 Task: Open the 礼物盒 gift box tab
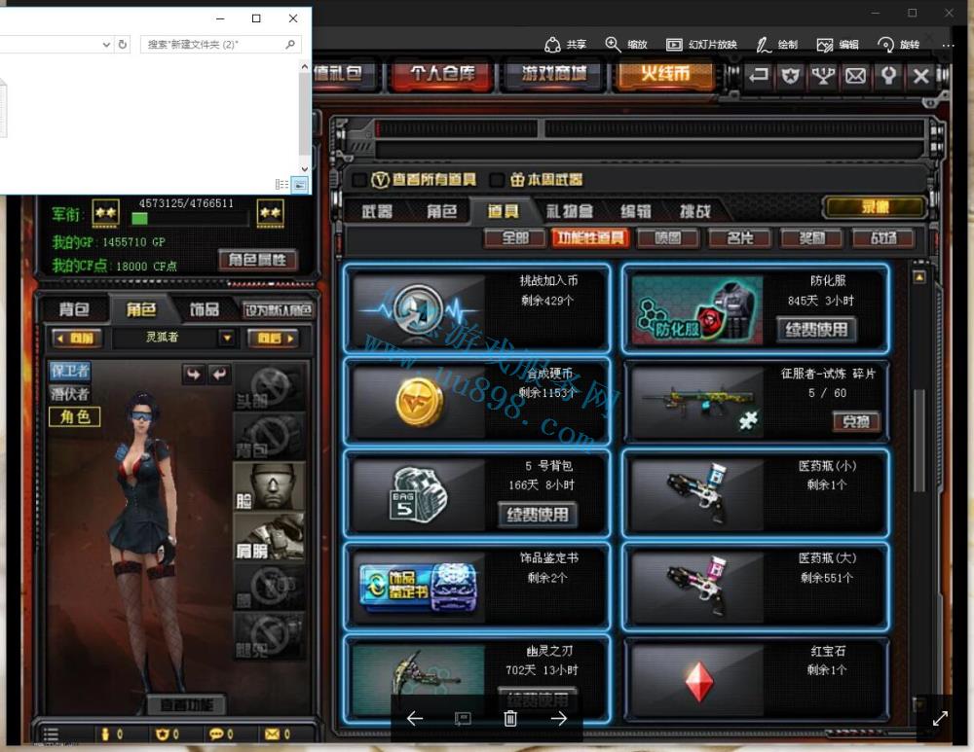point(569,211)
